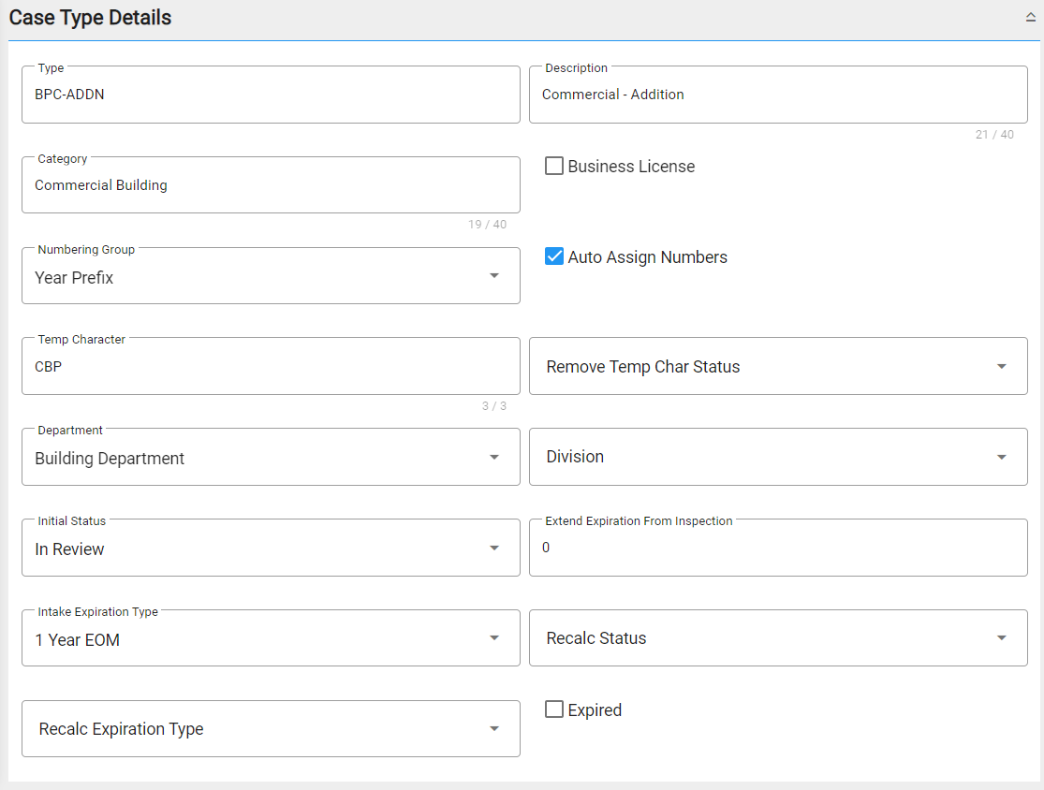The width and height of the screenshot is (1044, 790).
Task: Select the Description text field
Action: [x=778, y=95]
